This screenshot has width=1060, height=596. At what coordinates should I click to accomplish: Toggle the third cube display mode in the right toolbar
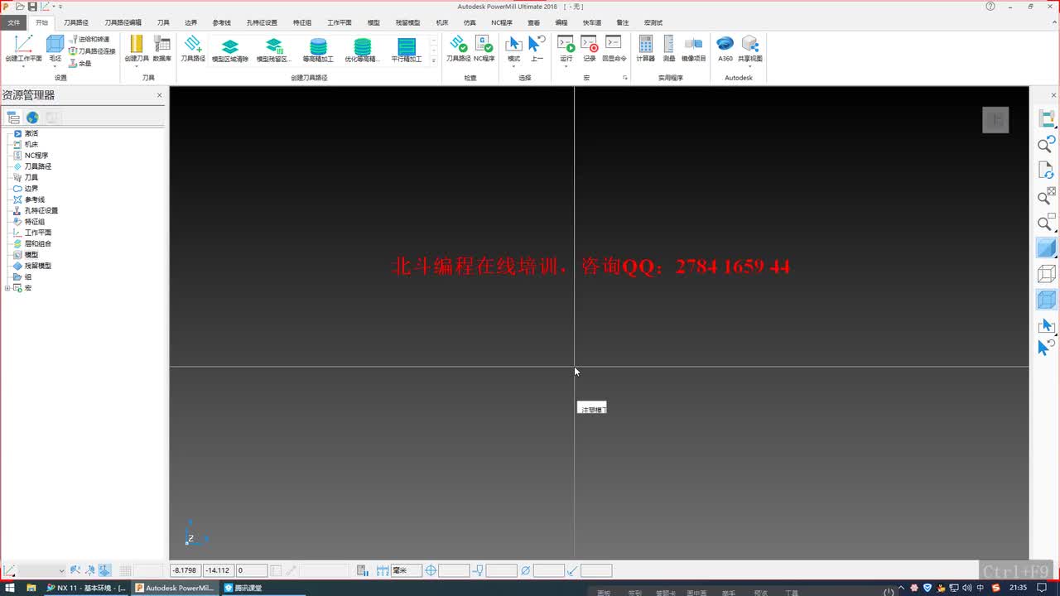point(1047,300)
